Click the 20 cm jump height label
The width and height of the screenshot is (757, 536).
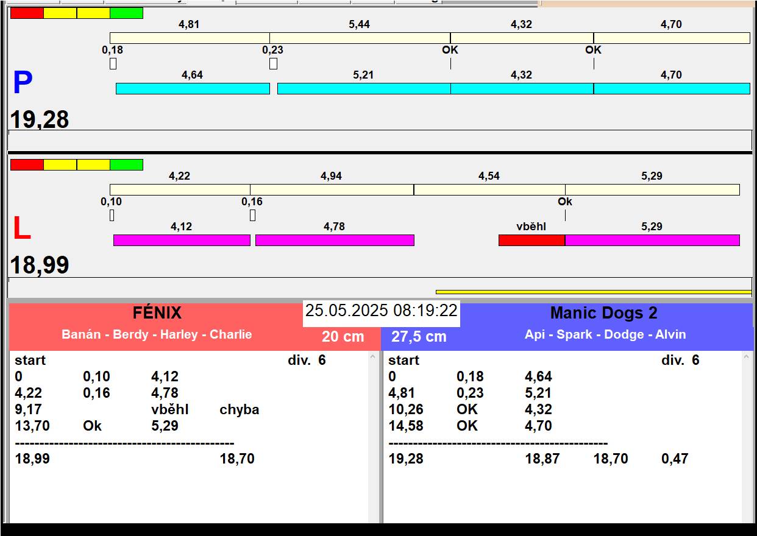tap(343, 337)
